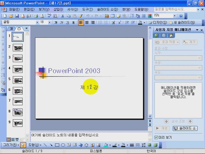Cut selection with the scissors icon

pos(63,16)
